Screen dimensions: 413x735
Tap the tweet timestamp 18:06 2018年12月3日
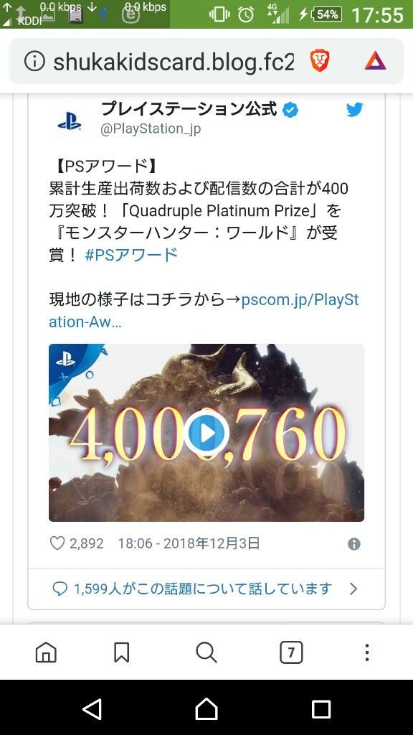(189, 543)
